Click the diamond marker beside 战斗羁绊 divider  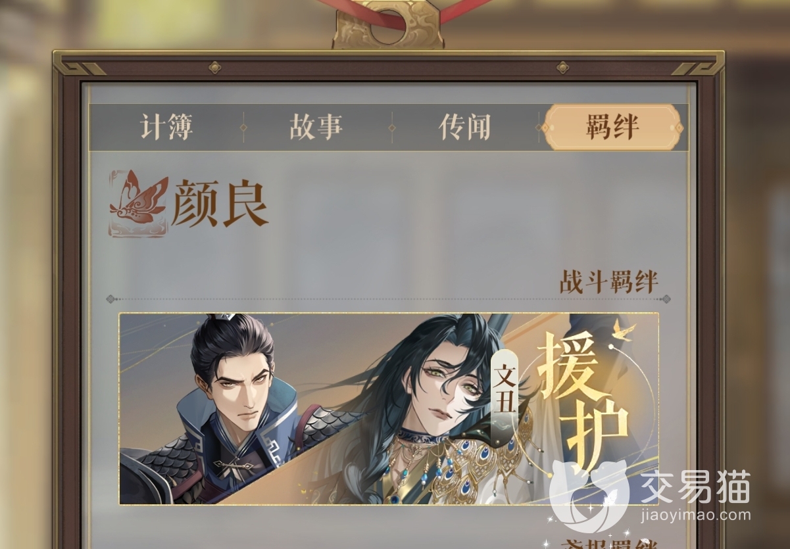click(666, 299)
